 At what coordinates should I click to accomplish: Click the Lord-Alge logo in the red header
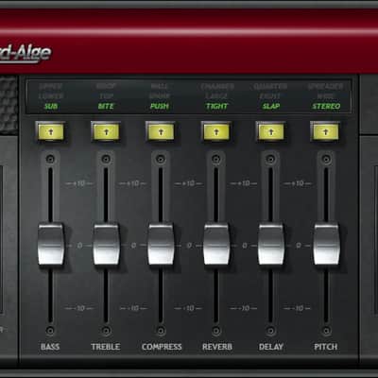26,54
